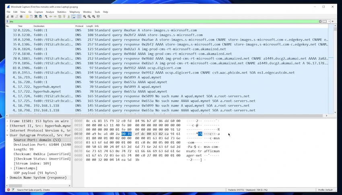Click the Open capture file folder icon
The image size is (342, 195).
(27, 16)
